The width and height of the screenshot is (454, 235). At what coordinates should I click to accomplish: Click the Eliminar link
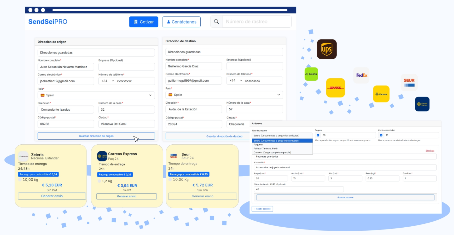coord(430,151)
